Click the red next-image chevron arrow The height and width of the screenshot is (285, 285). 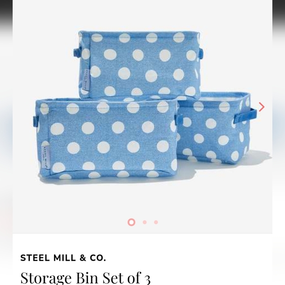pyautogui.click(x=261, y=107)
